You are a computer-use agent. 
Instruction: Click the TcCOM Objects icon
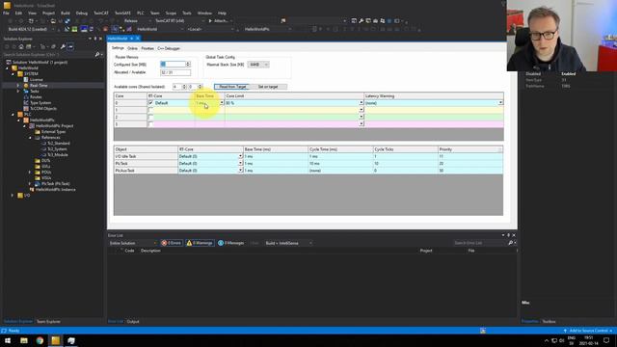[x=26, y=109]
